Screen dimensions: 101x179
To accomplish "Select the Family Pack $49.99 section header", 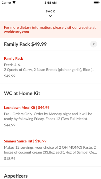I will (26, 44).
